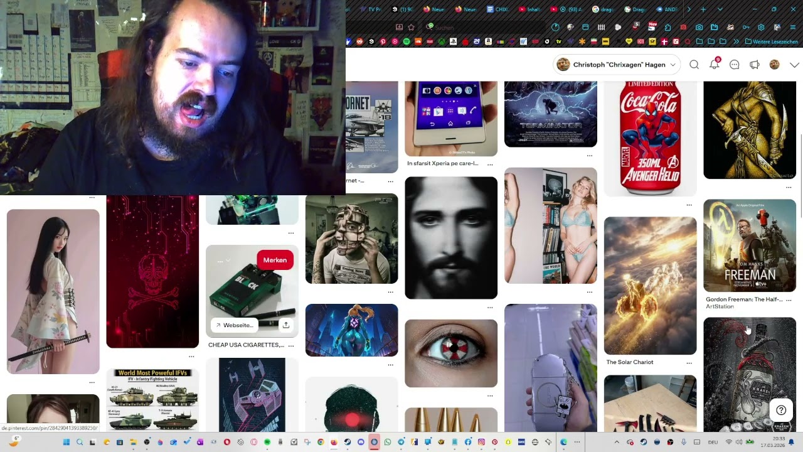This screenshot has width=803, height=452.
Task: Open options dots for CHEAP USA CIGARETTES pin
Action: tap(290, 345)
